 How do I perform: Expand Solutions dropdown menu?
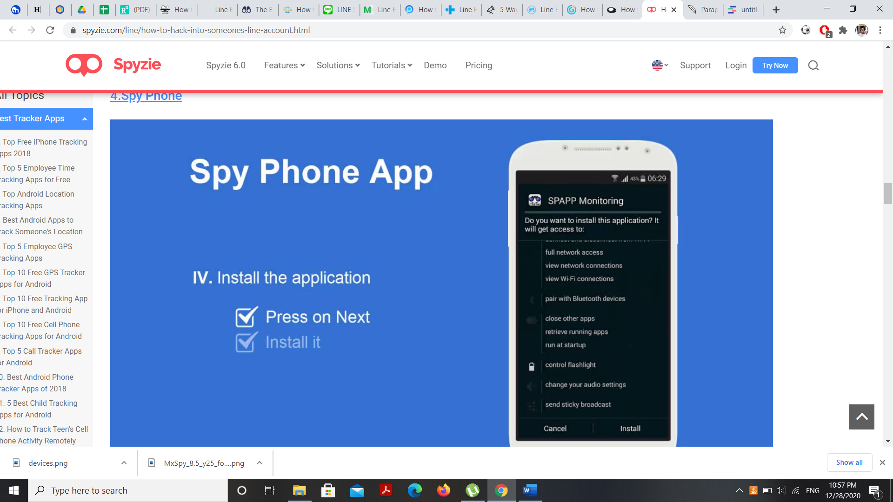tap(338, 66)
